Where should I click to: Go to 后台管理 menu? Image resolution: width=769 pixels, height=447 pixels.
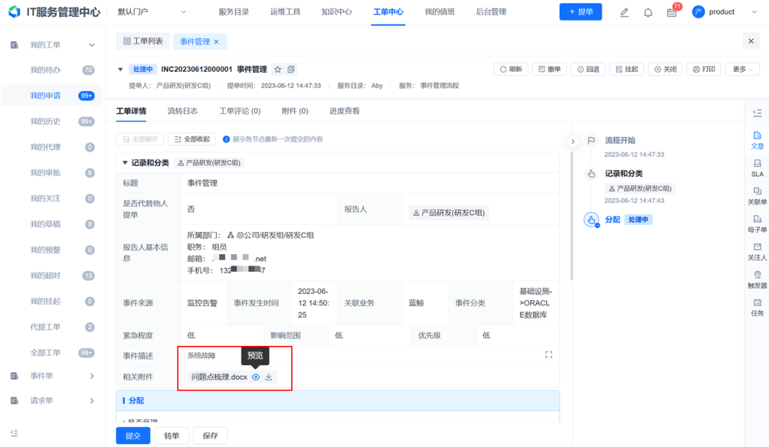point(491,12)
